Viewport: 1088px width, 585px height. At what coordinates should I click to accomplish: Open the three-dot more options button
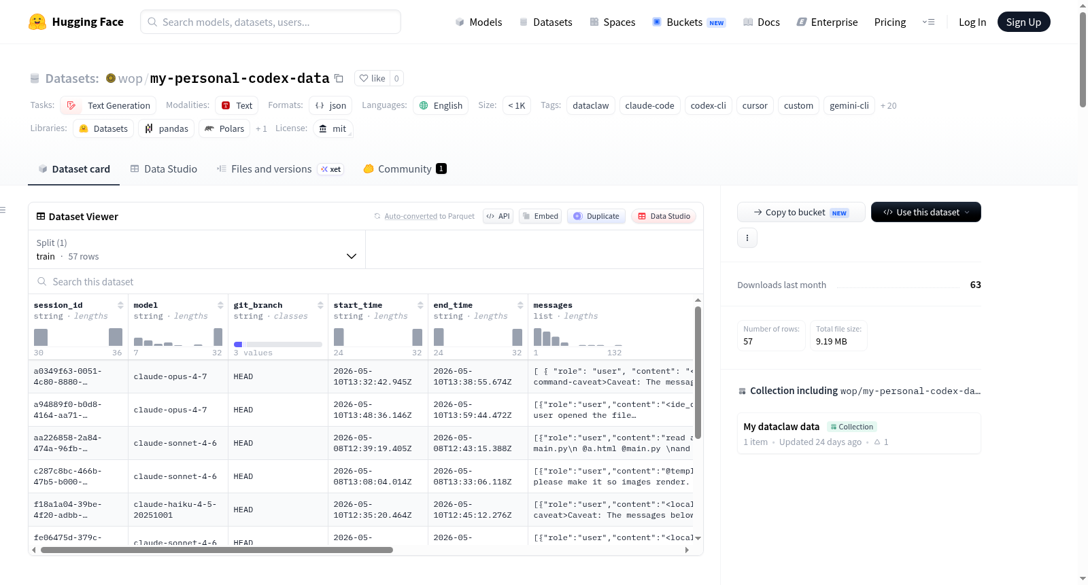(747, 238)
